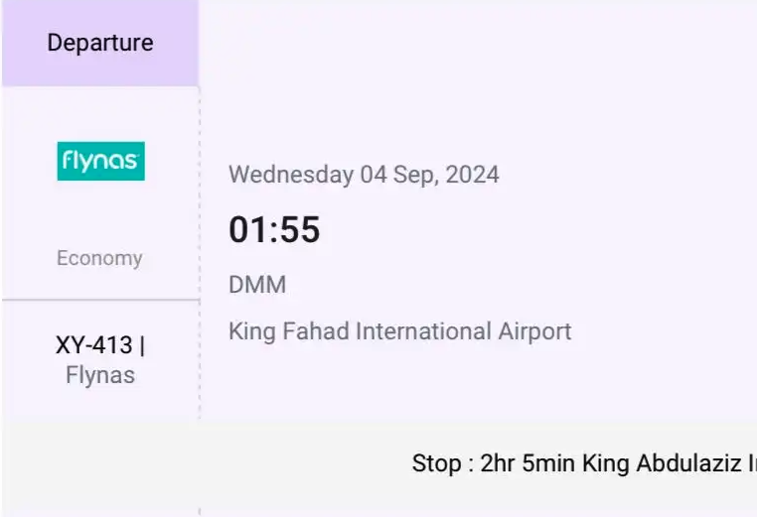This screenshot has height=517, width=761.
Task: Click the day number 04 in date
Action: point(374,176)
